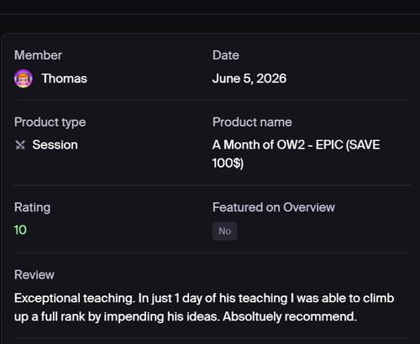
Task: Click the Product name label
Action: coord(252,122)
